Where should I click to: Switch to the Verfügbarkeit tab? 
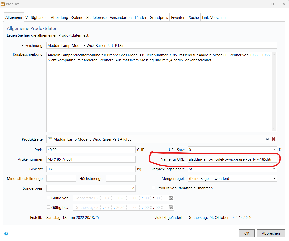click(x=36, y=18)
